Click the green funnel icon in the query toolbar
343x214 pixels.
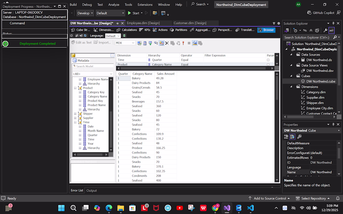(150, 43)
